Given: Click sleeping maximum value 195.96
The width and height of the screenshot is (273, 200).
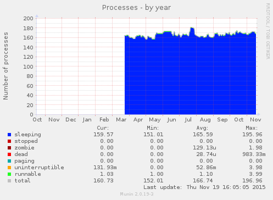Looking at the screenshot, I should (252, 135).
